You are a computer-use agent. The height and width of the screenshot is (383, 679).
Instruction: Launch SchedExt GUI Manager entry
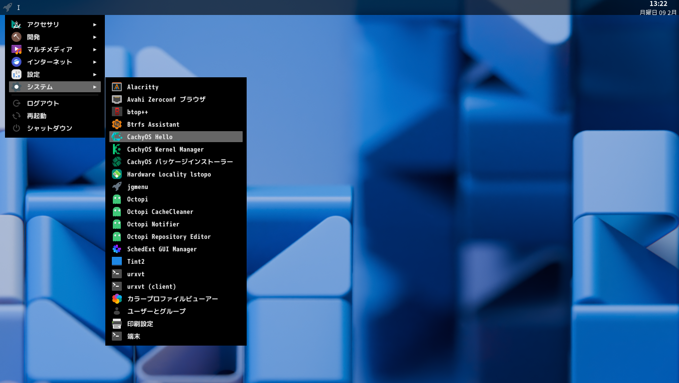pos(176,249)
